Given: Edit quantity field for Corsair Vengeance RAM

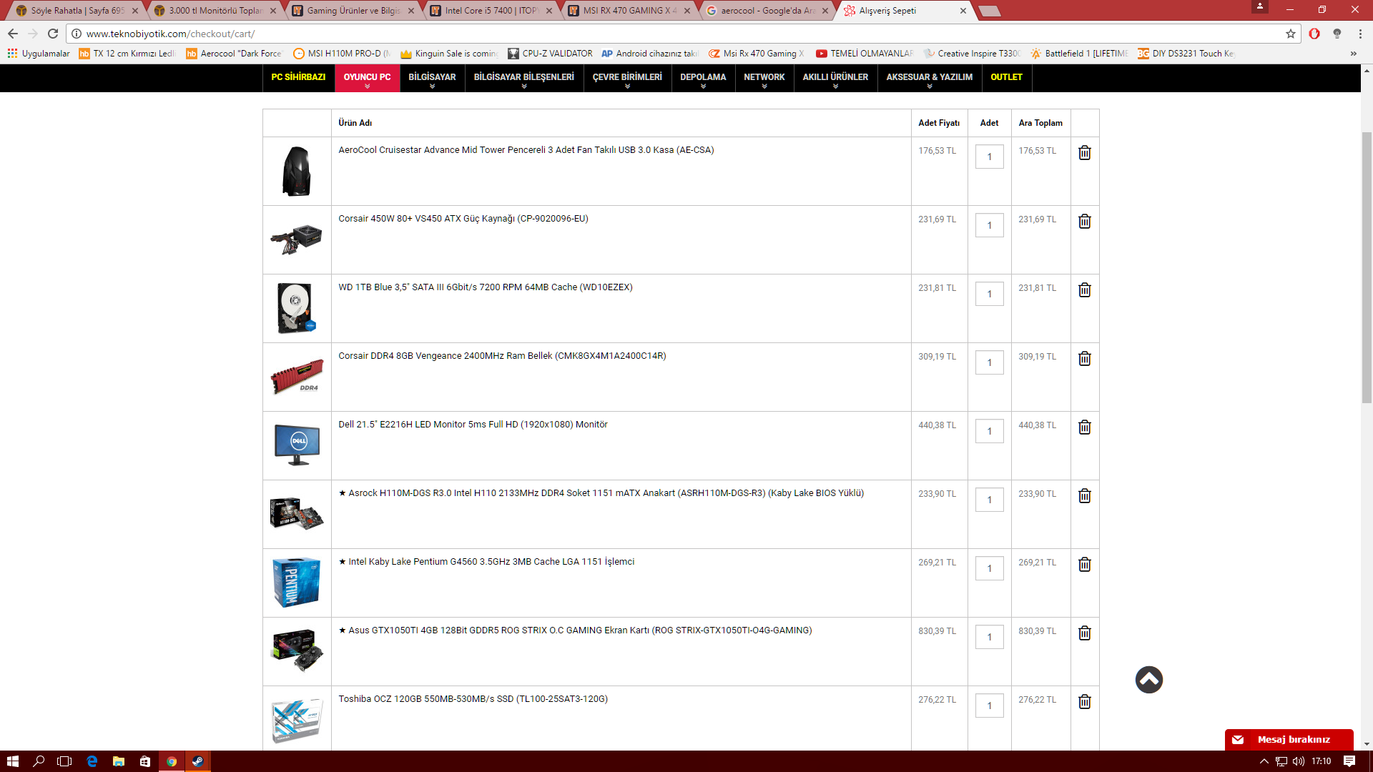Looking at the screenshot, I should pos(989,362).
